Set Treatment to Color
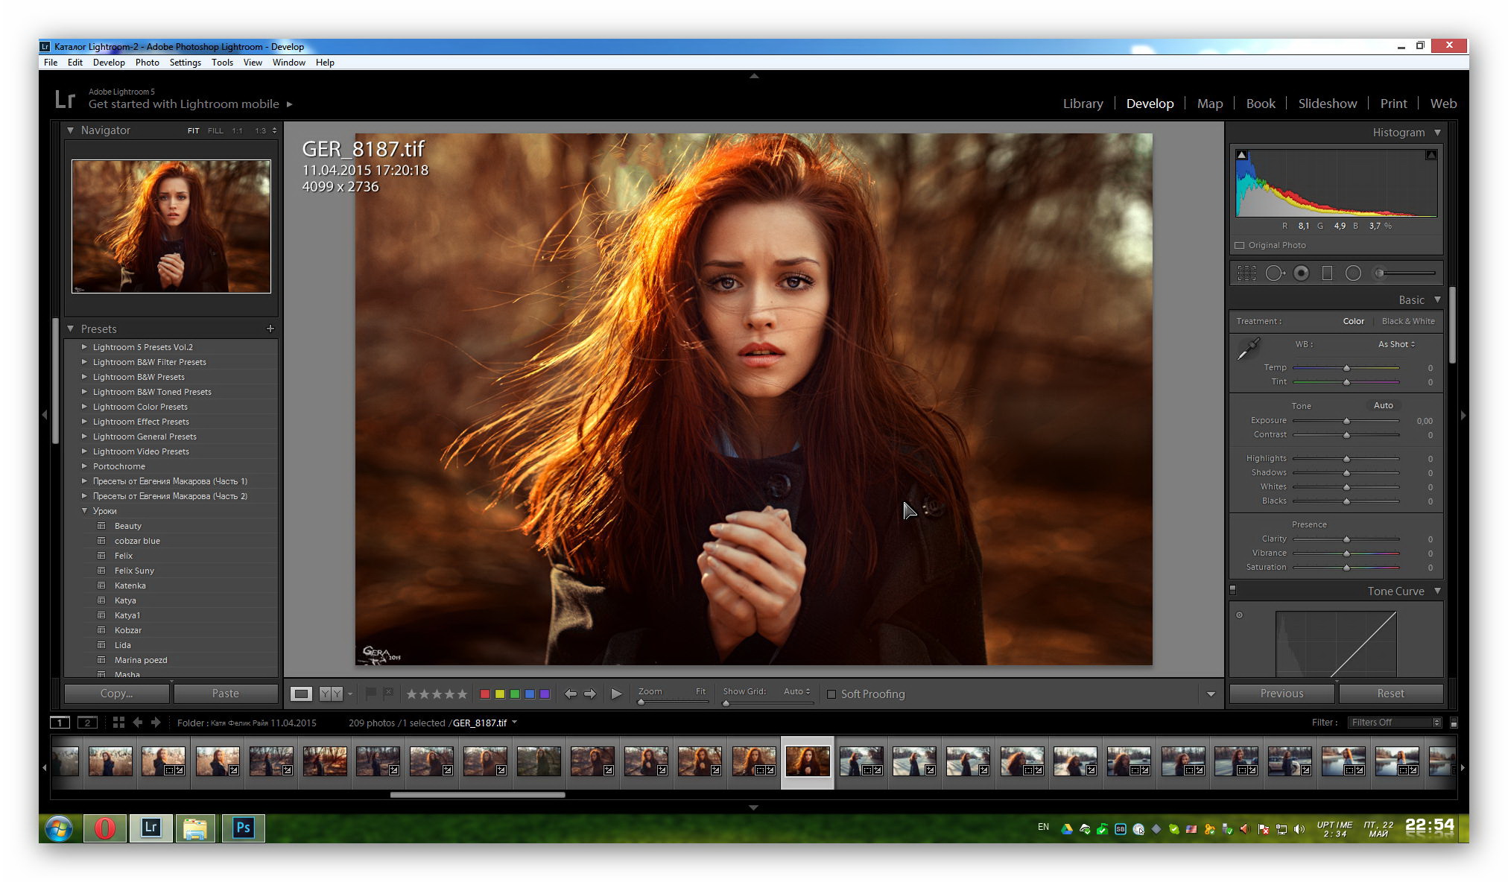 1353,321
